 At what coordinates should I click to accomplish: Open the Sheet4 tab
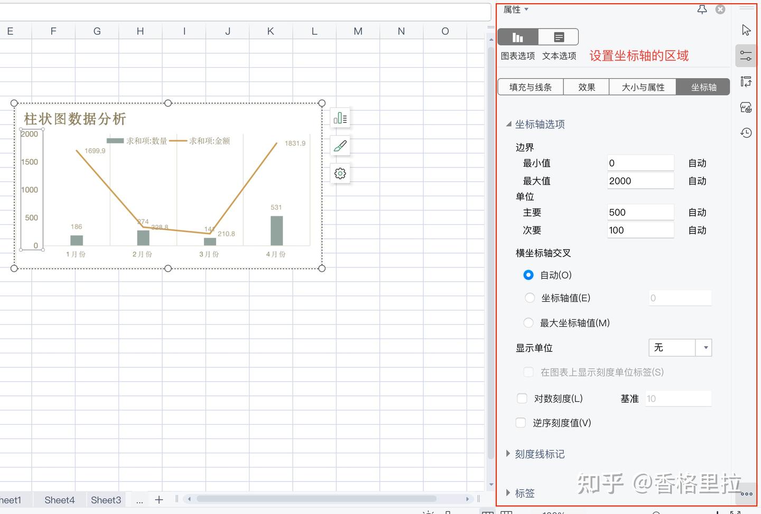60,500
